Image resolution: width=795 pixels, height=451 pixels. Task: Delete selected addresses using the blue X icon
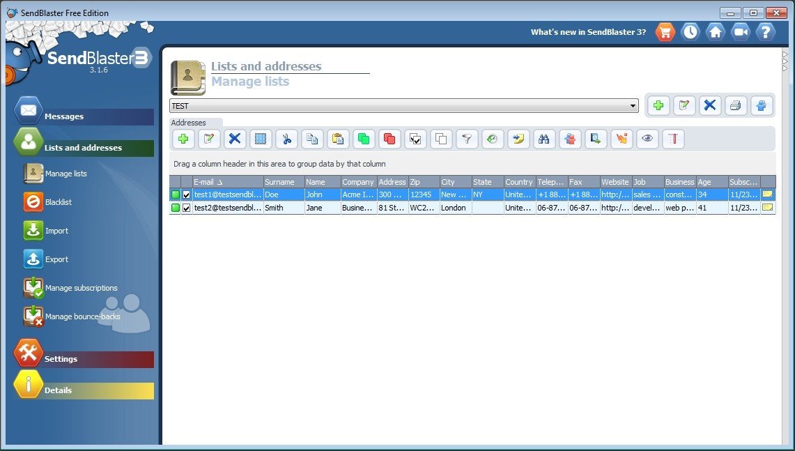235,139
